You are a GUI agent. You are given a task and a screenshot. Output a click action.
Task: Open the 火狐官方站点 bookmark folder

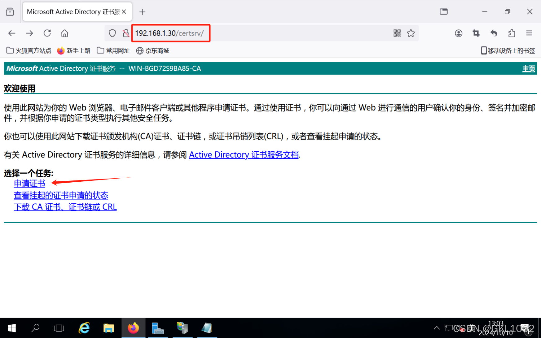tap(29, 50)
